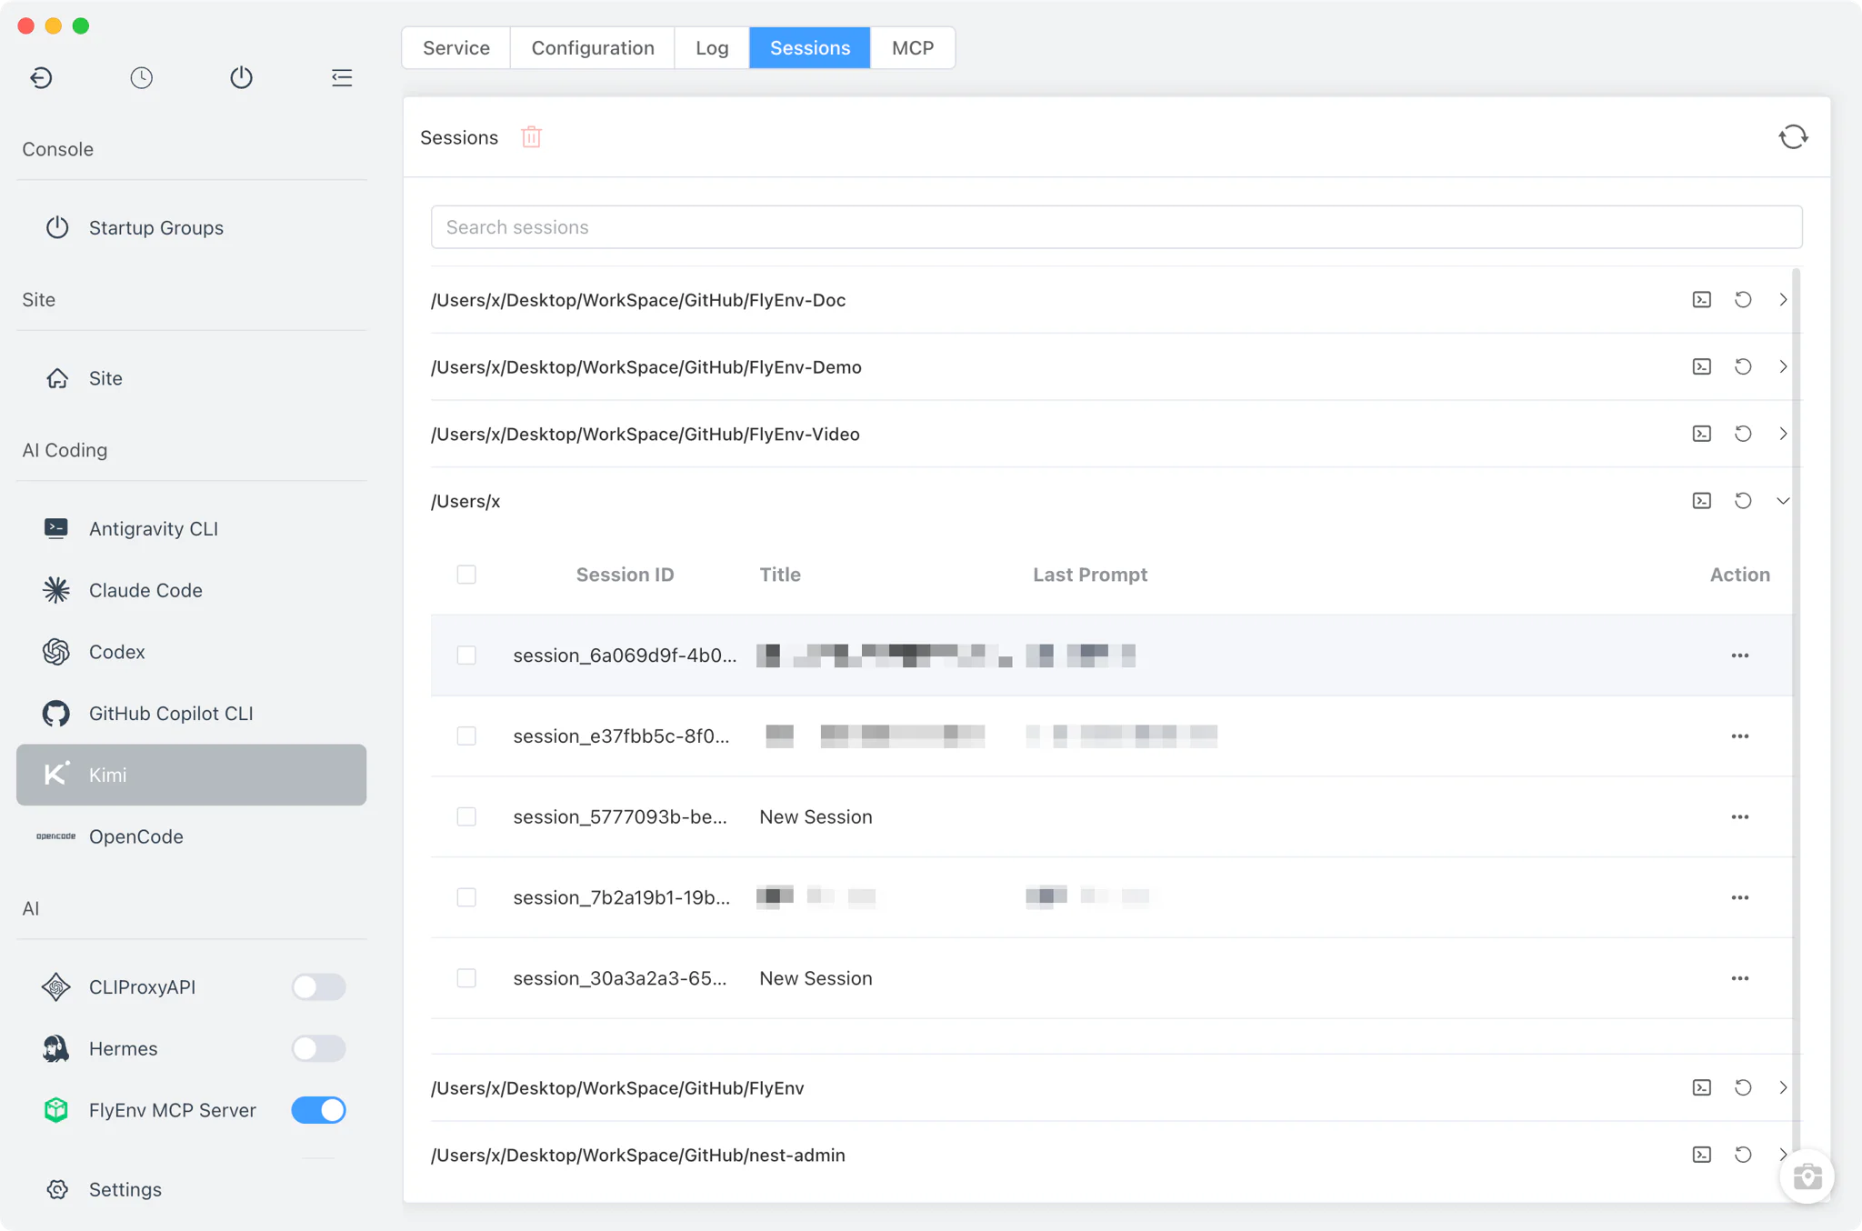
Task: Switch to the Service tab
Action: tap(456, 48)
